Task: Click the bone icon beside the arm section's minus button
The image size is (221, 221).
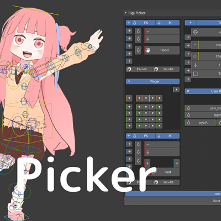Action: pyautogui.click(x=138, y=31)
